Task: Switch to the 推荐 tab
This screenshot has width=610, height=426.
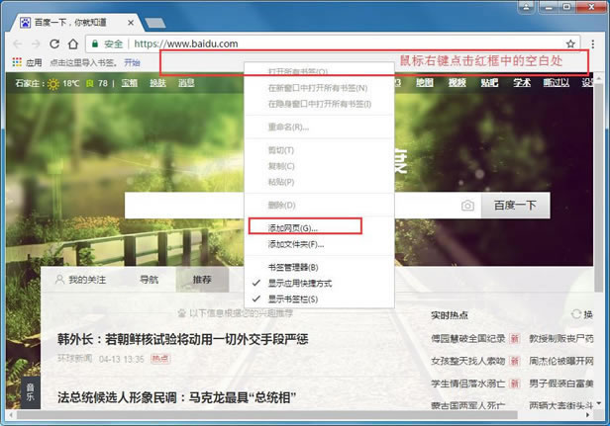Action: pyautogui.click(x=202, y=279)
